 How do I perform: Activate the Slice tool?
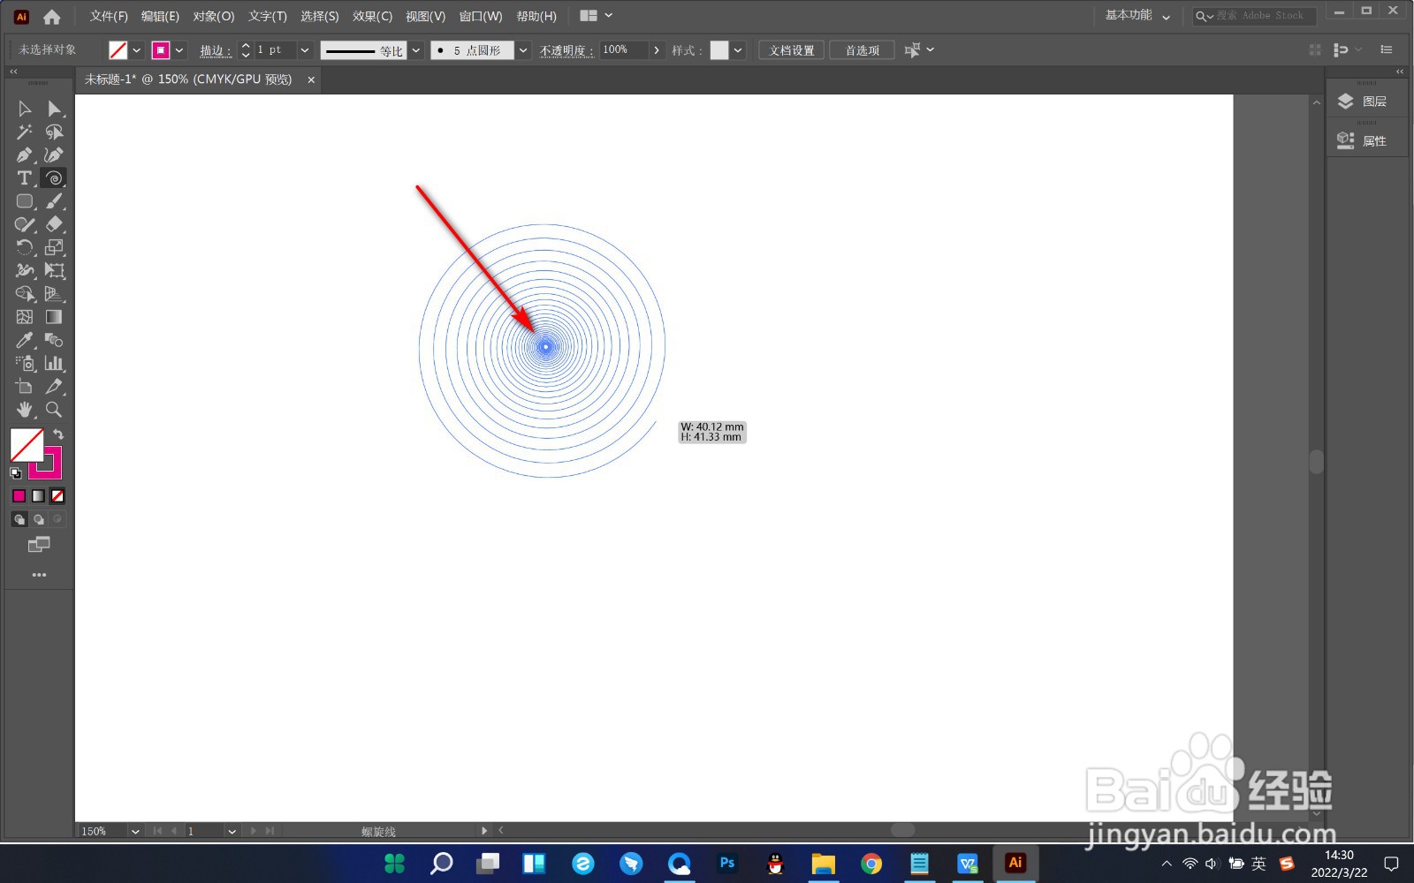click(54, 386)
